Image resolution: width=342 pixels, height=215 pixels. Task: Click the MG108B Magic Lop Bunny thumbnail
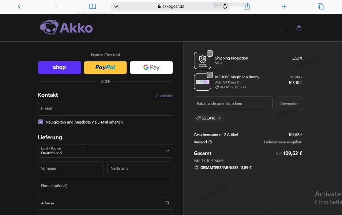202,82
